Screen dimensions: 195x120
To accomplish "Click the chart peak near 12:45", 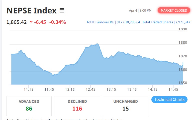I will (x=97, y=44).
